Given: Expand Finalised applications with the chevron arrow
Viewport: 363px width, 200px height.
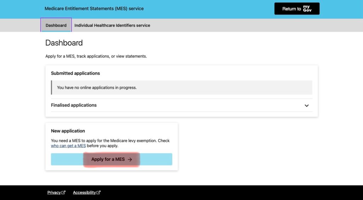Looking at the screenshot, I should coord(307,106).
